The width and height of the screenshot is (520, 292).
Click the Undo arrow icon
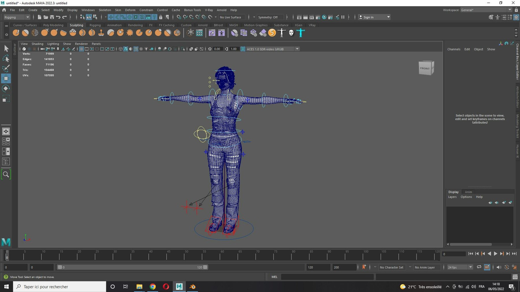coord(58,17)
